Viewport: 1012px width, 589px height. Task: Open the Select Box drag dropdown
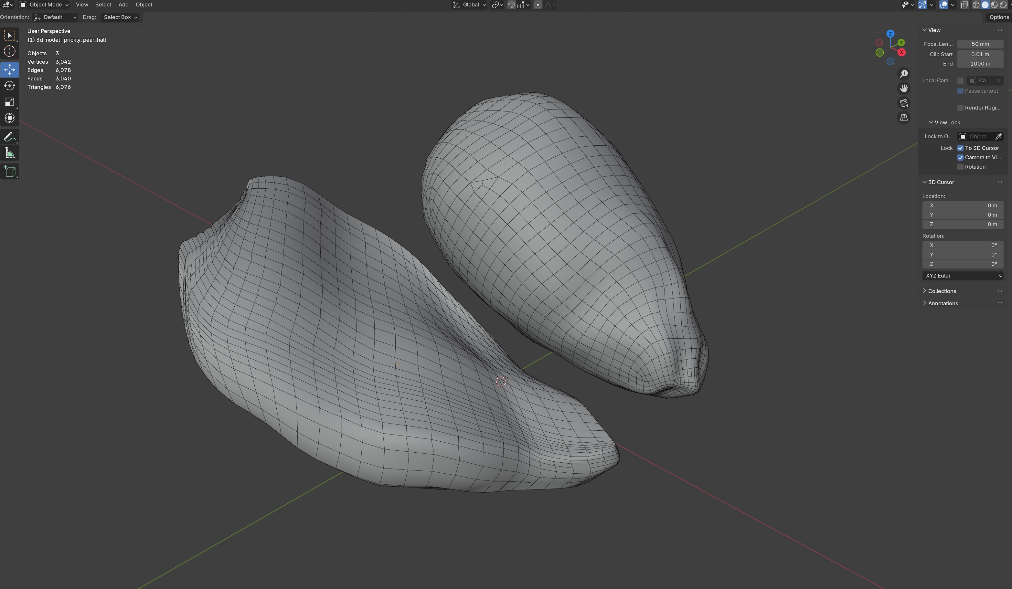tap(120, 17)
